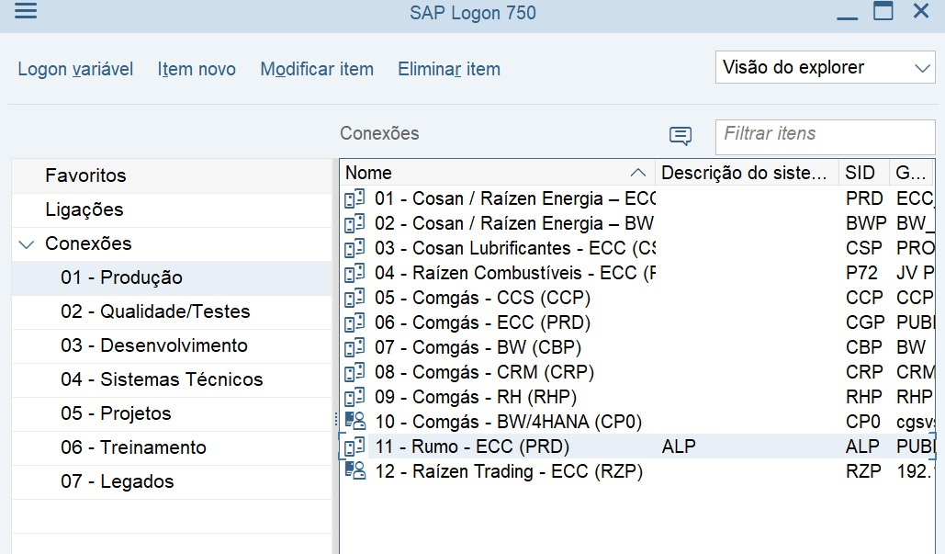Click the sort arrow on the Nome column
Screen dimensions: 945x554
(637, 173)
